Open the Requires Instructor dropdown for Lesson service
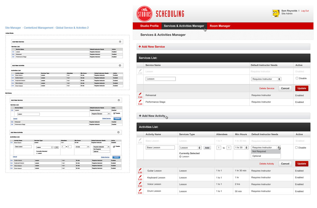This screenshot has width=317, height=208. (x=266, y=79)
